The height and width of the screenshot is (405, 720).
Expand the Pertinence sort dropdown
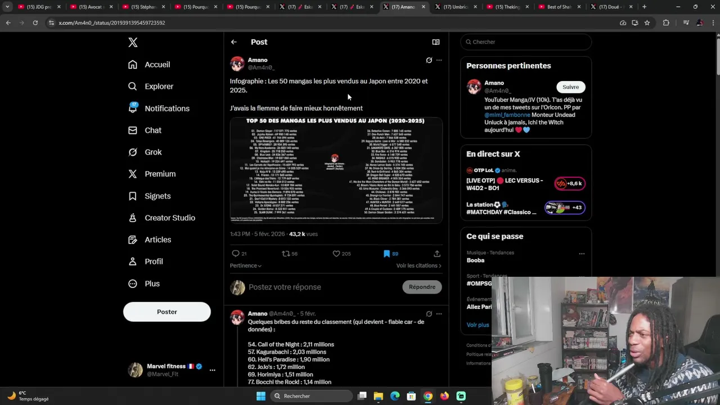[245, 265]
